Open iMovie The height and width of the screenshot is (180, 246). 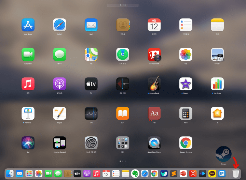[x=186, y=84]
